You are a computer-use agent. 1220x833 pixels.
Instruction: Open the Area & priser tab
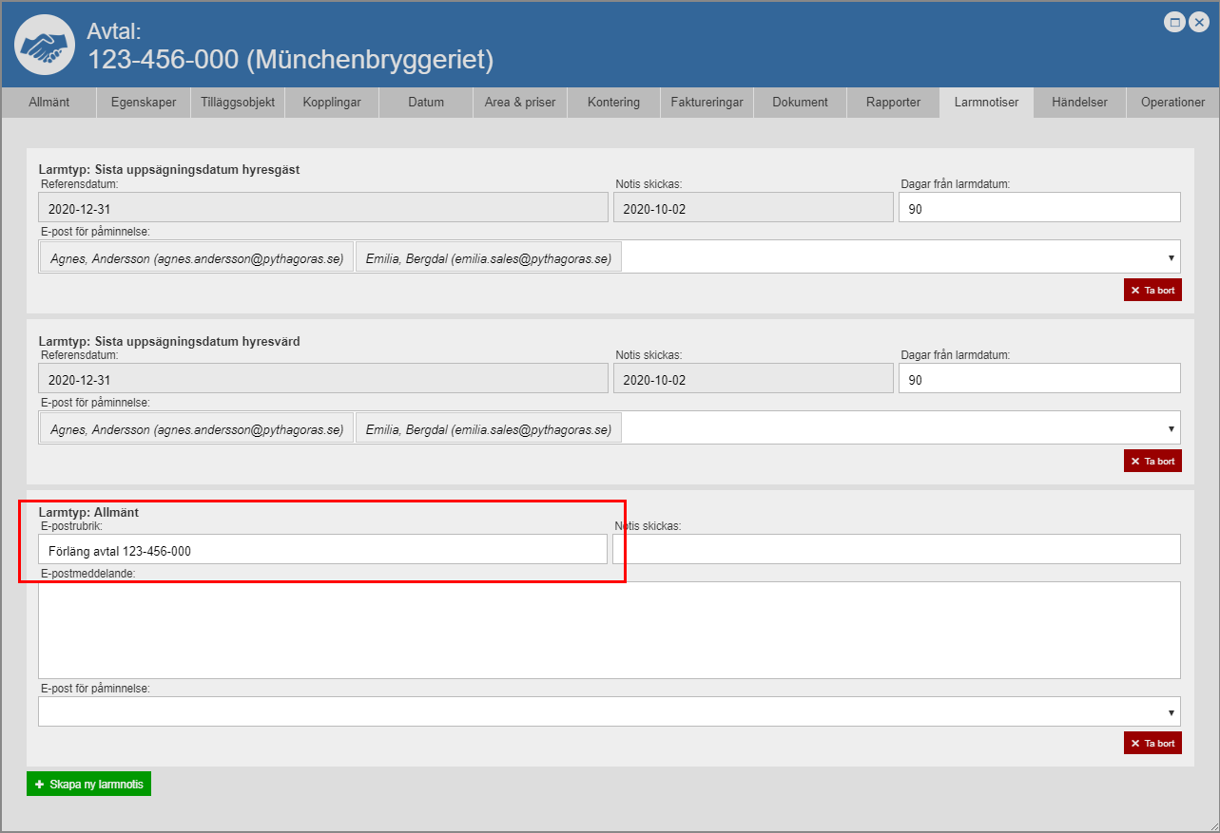click(x=520, y=103)
